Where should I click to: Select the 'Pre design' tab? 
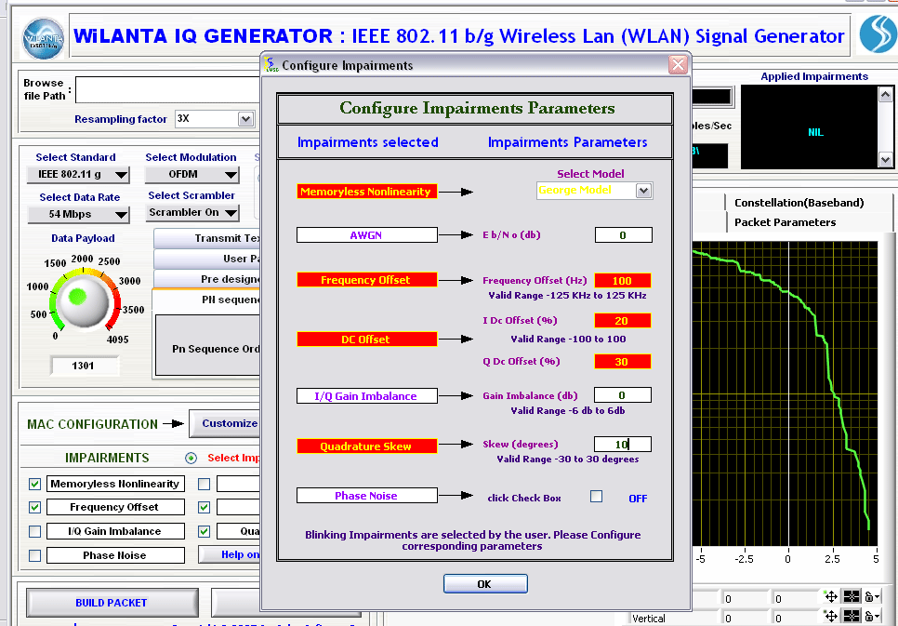[206, 279]
